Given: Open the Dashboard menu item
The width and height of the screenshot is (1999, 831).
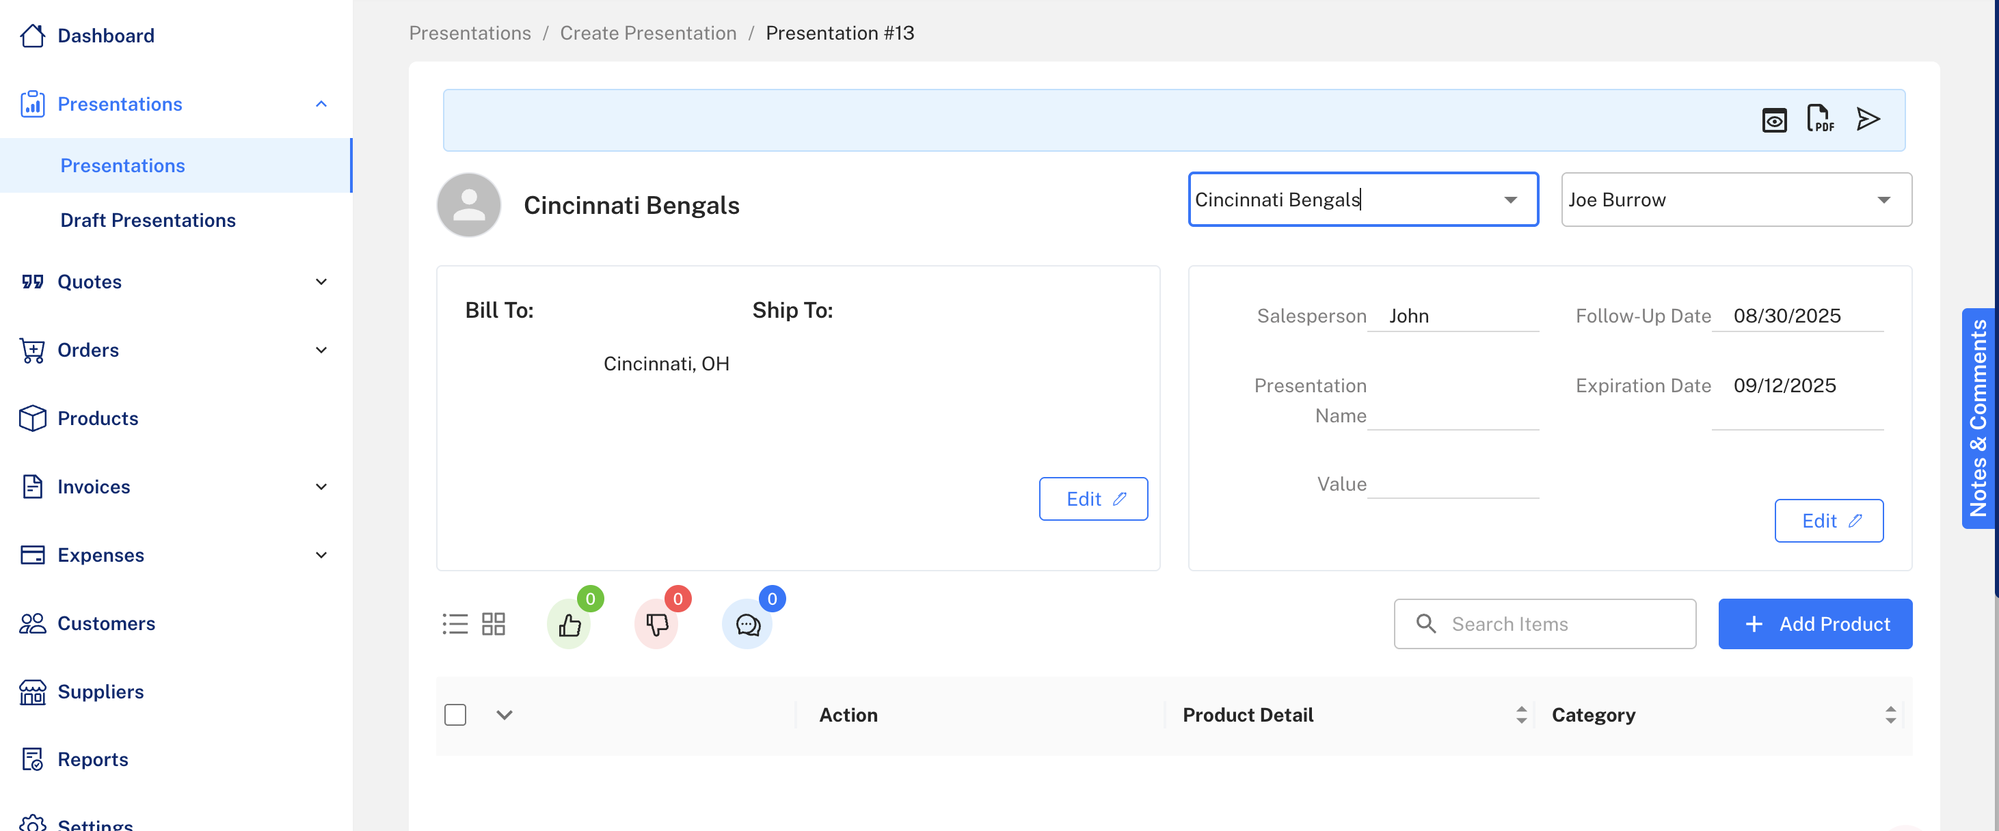Looking at the screenshot, I should [x=107, y=36].
